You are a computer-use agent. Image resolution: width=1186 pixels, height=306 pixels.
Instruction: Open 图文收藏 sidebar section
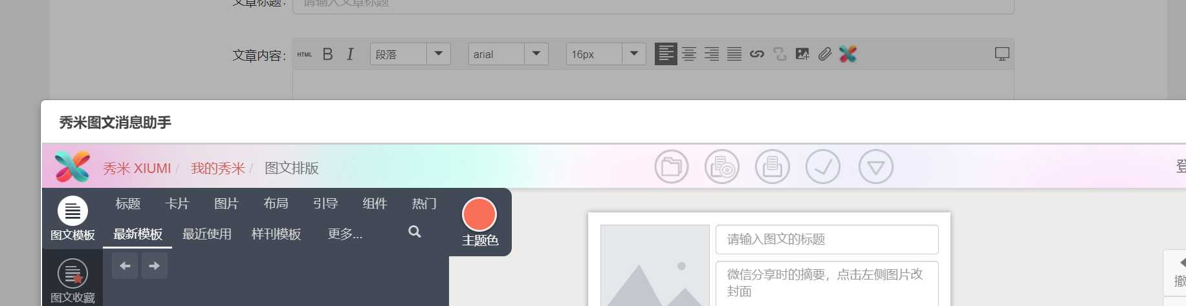tap(72, 281)
